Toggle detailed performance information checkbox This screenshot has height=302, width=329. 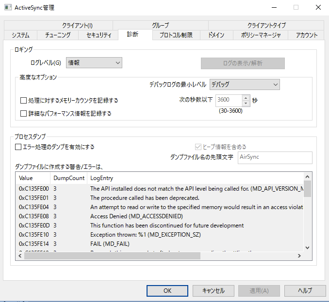[x=23, y=114]
